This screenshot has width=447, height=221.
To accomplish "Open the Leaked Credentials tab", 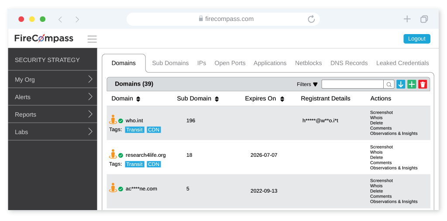I will tap(402, 63).
